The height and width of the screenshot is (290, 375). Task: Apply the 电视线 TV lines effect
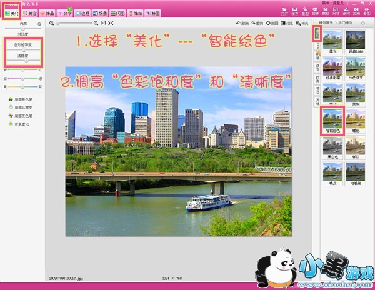pyautogui.click(x=356, y=174)
